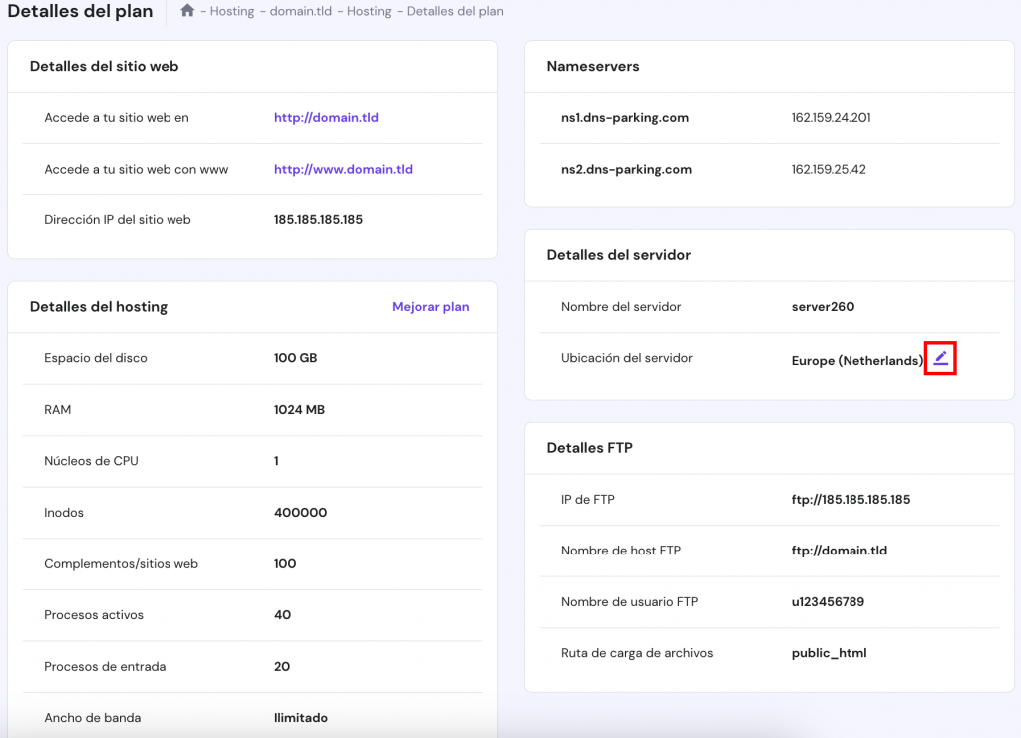Click the Mejorar plan link

tap(430, 306)
